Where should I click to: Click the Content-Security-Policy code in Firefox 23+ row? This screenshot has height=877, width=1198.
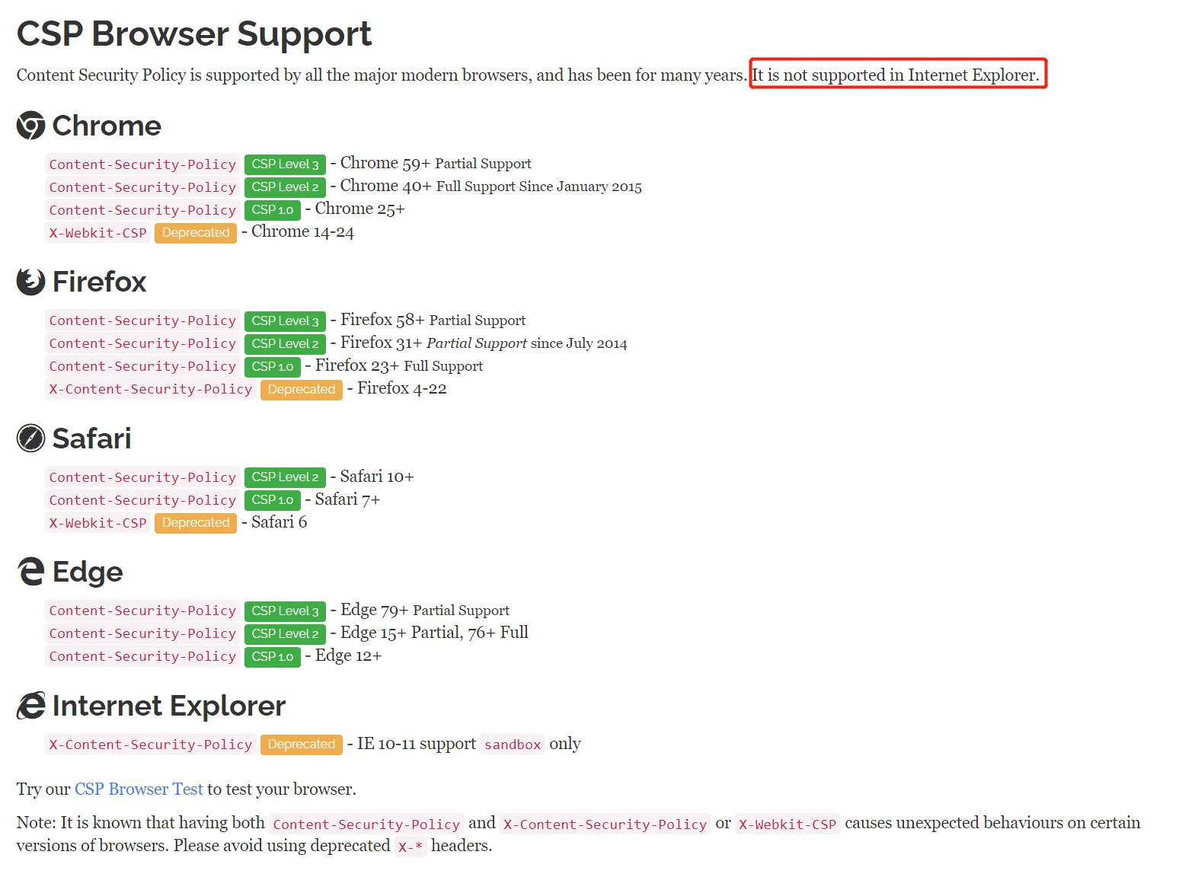[x=142, y=367]
